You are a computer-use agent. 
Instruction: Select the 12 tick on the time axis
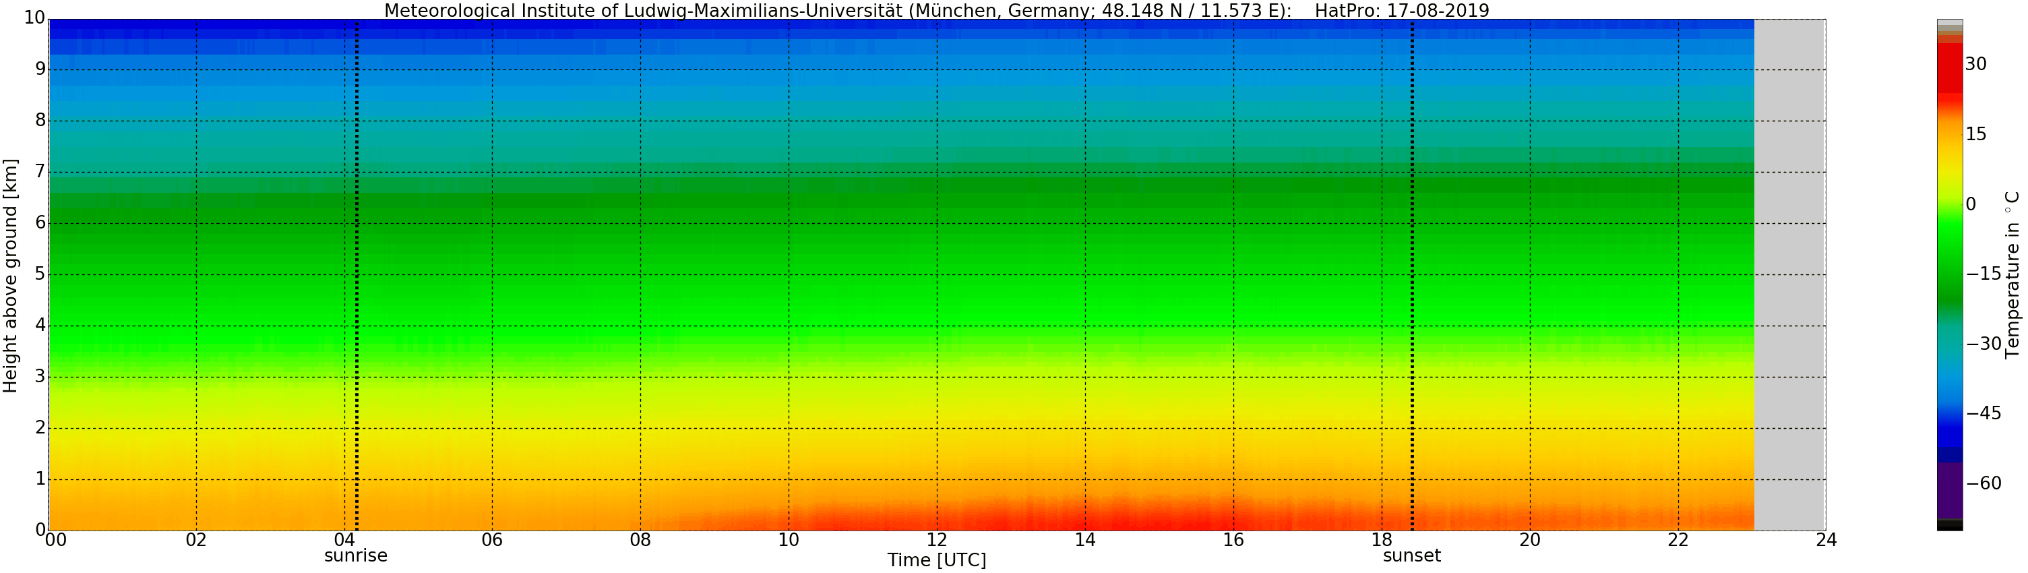click(936, 540)
